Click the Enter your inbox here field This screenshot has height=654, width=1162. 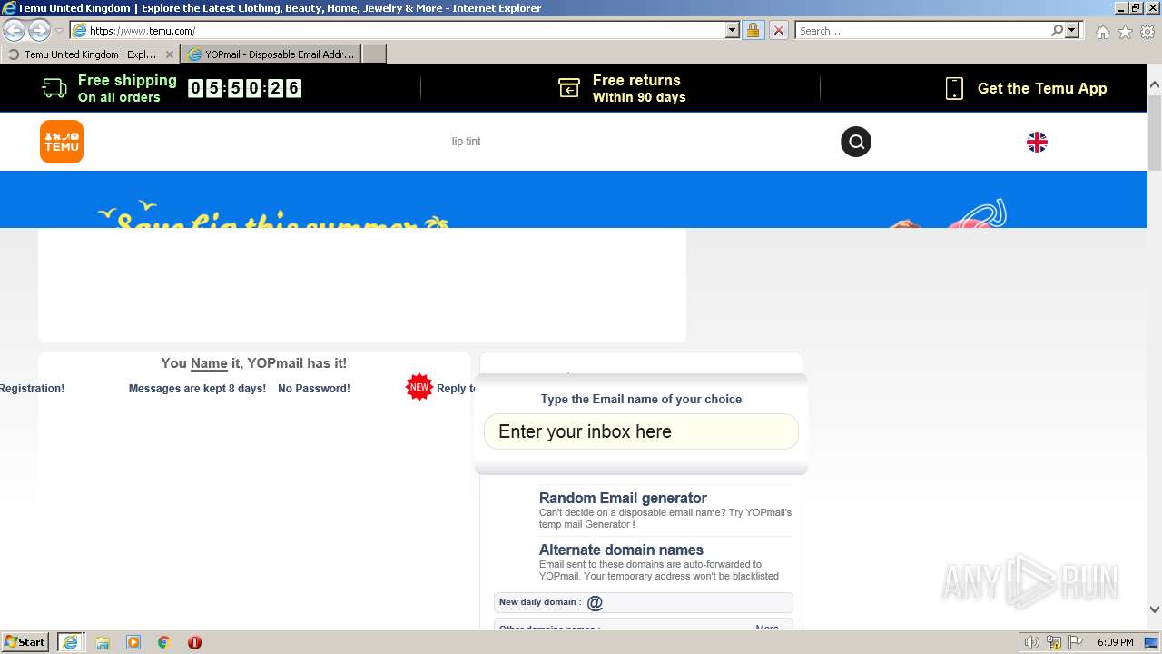(641, 431)
